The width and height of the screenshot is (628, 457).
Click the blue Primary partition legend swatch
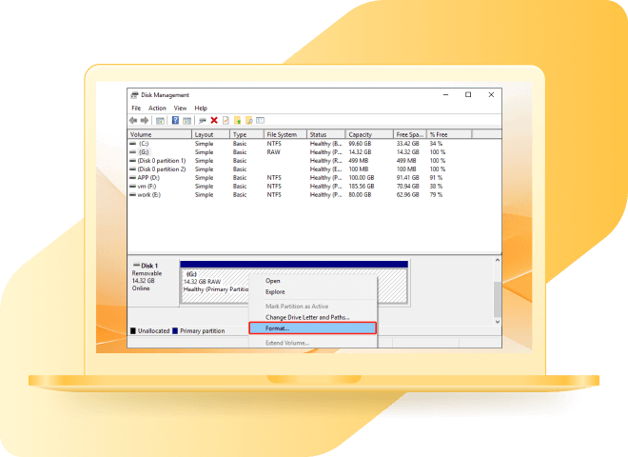(x=175, y=330)
